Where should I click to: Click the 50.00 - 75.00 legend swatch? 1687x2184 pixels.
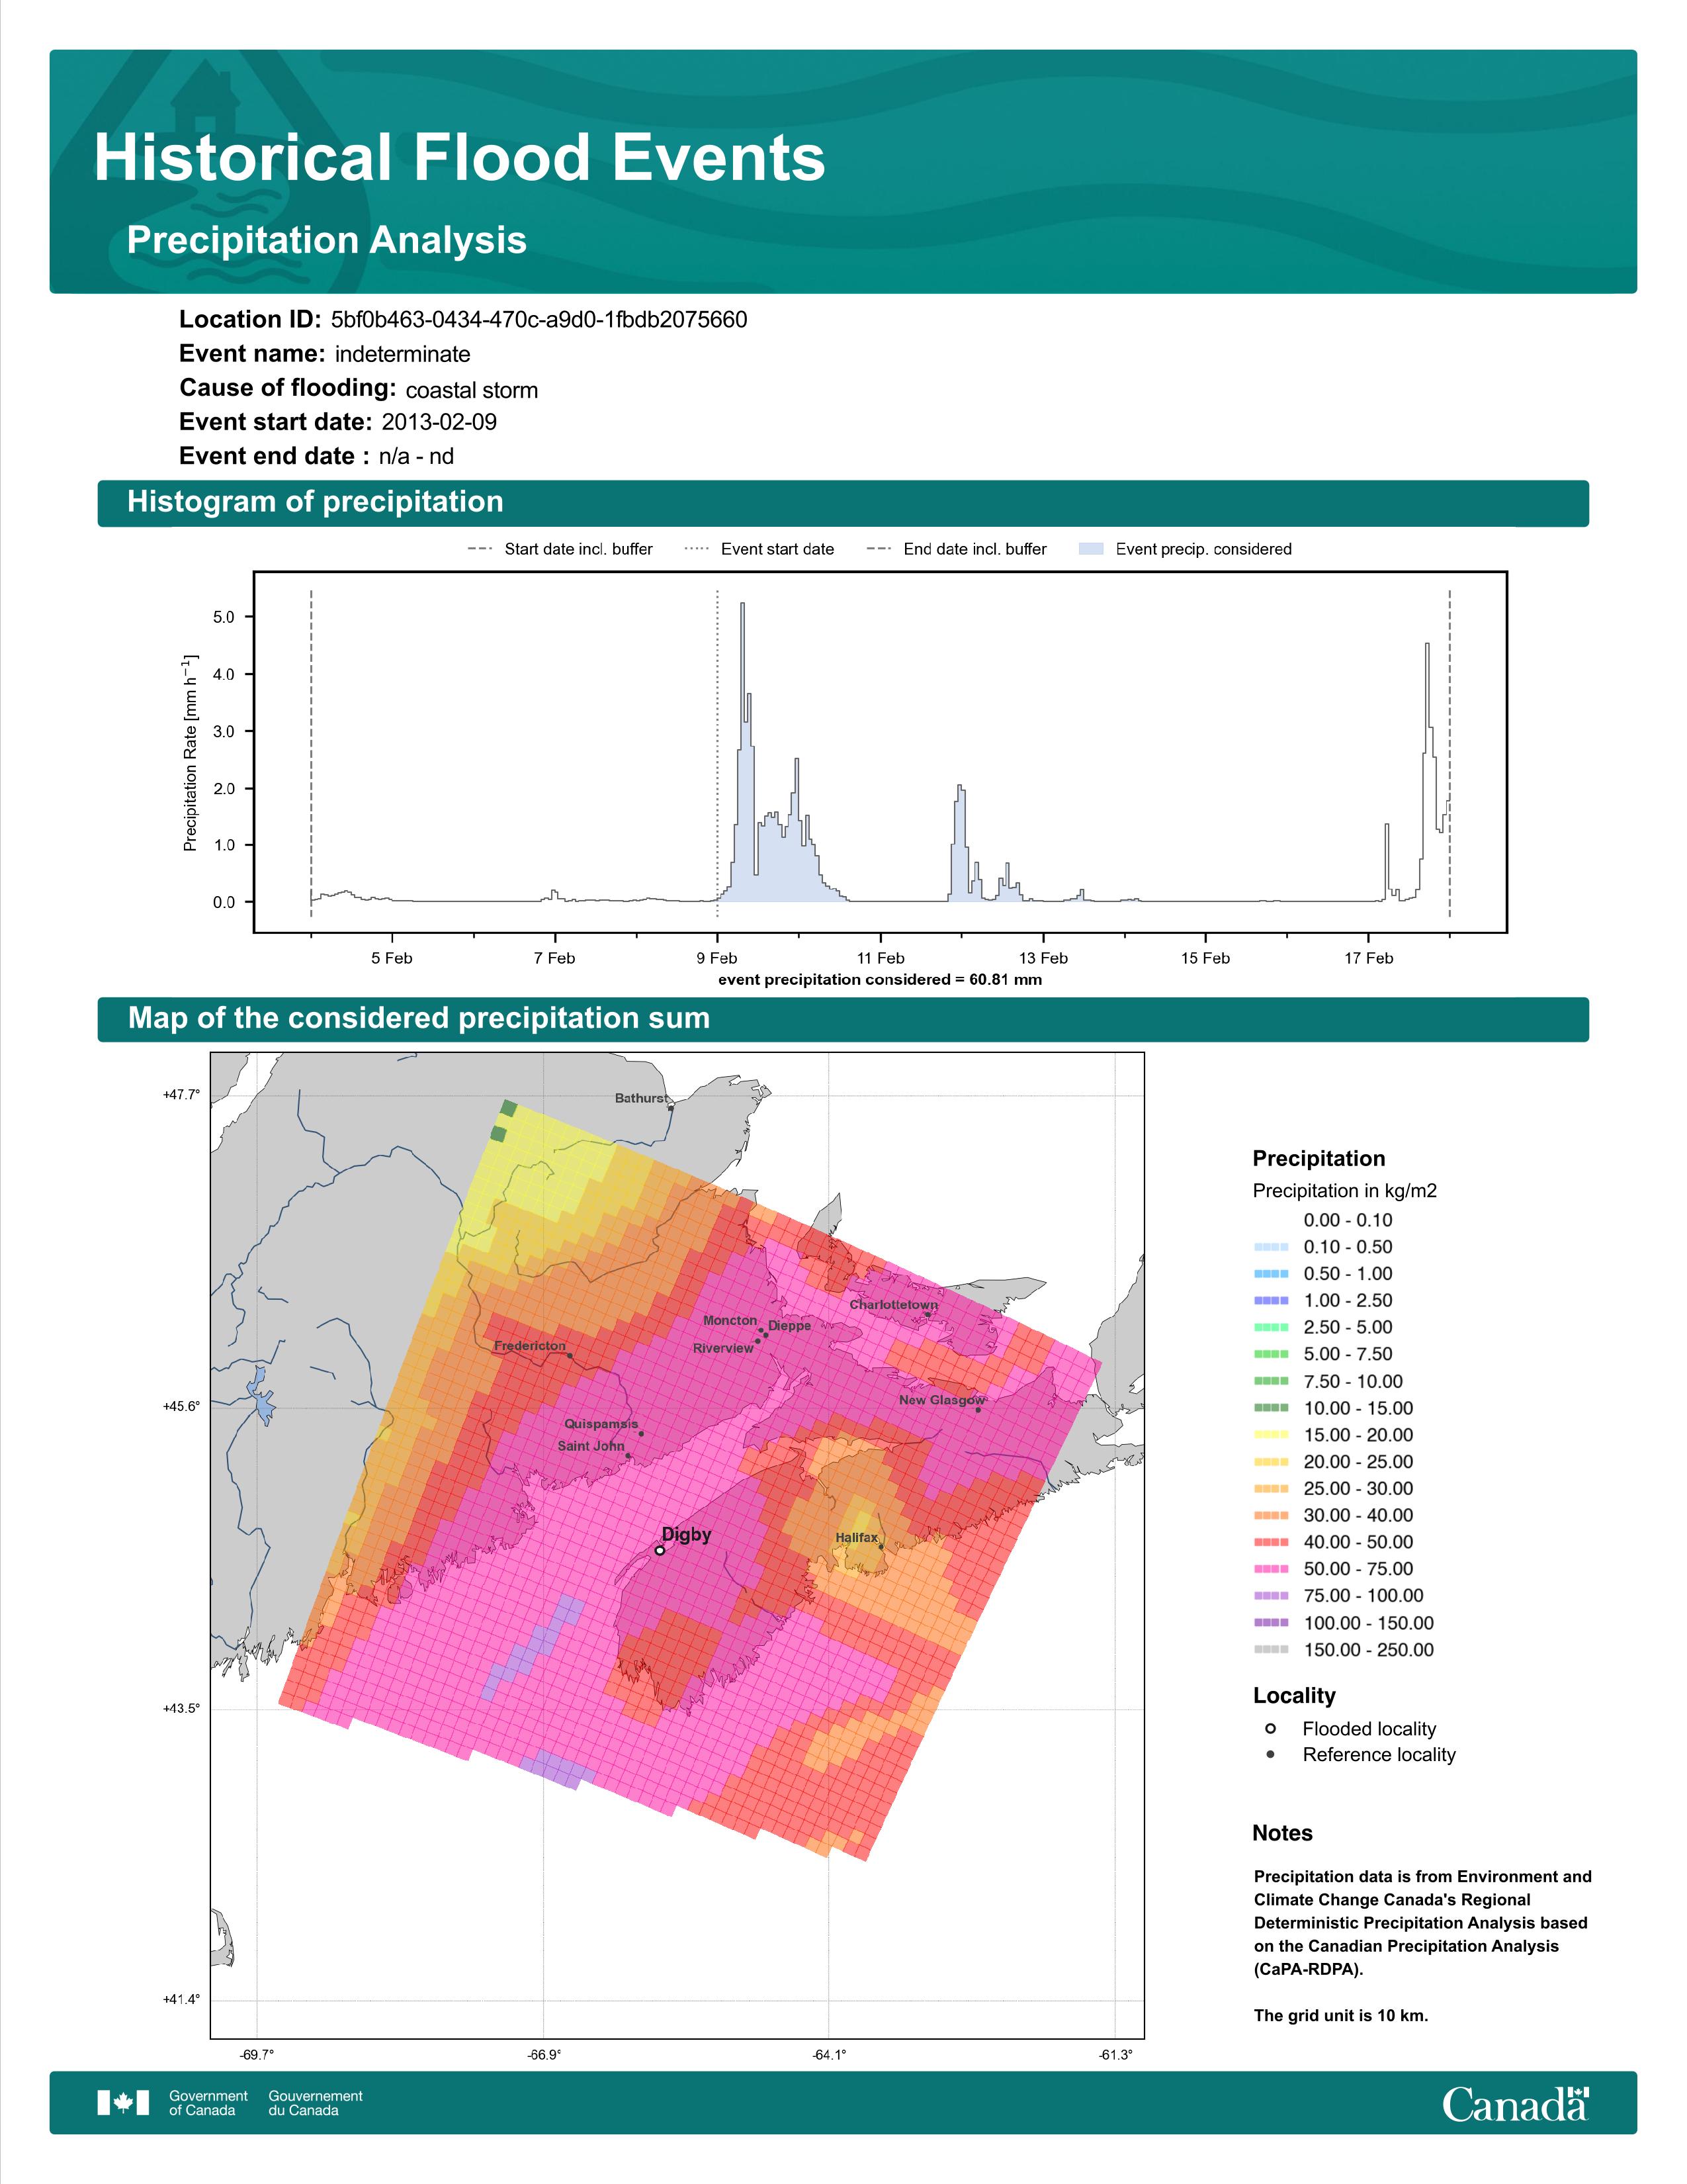(x=1270, y=1569)
